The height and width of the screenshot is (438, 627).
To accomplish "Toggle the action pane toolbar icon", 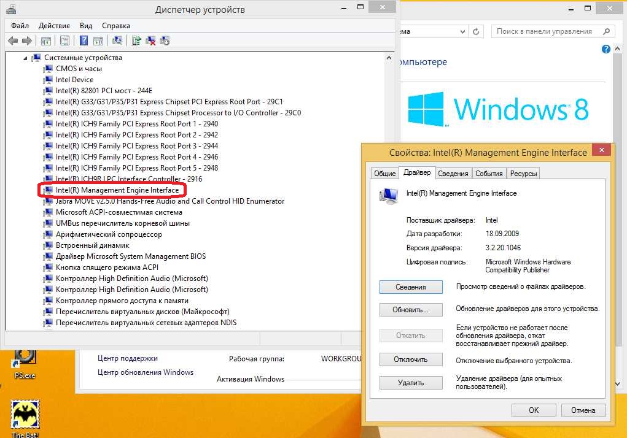I will (98, 40).
